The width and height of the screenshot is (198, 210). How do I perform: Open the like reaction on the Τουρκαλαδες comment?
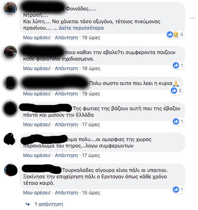[x=178, y=190]
